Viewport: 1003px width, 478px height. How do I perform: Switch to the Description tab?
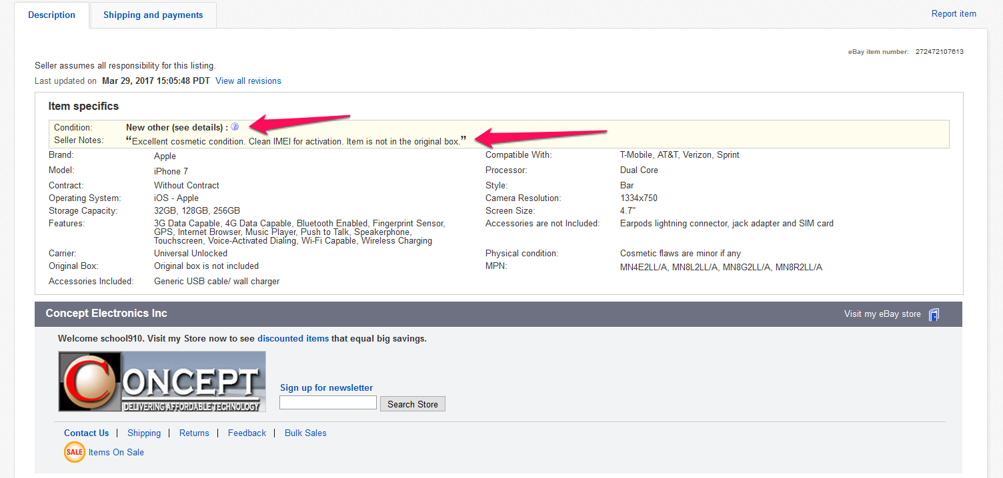(x=51, y=15)
